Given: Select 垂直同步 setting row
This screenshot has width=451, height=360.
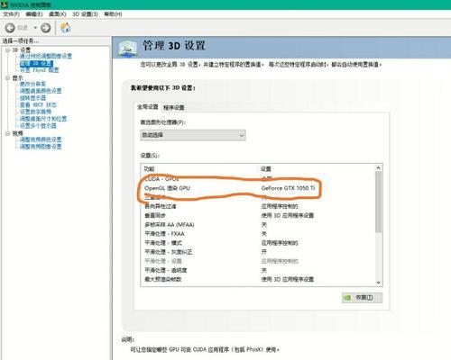Looking at the screenshot, I should [258, 215].
